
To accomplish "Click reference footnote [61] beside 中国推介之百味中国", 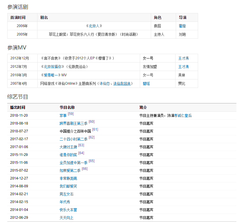I will click(95, 129).
